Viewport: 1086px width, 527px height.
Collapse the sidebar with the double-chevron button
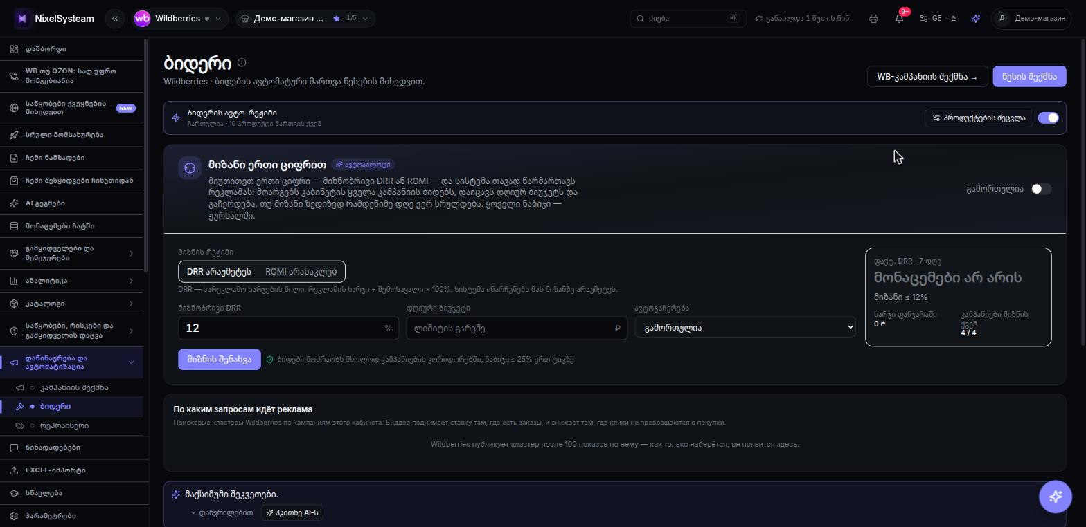(115, 19)
